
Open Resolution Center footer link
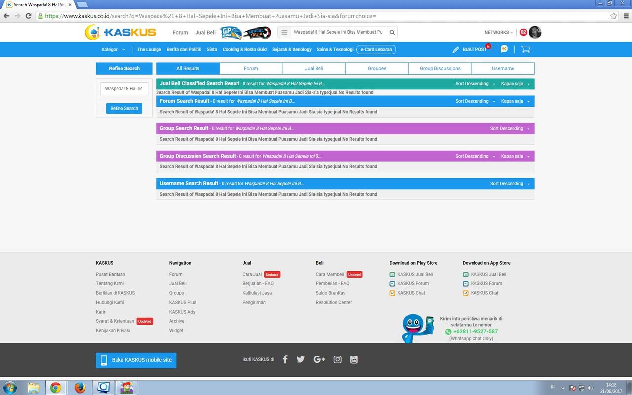coord(334,302)
